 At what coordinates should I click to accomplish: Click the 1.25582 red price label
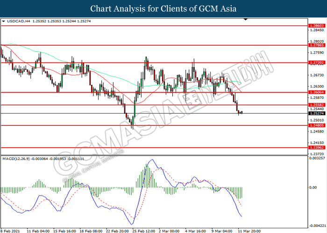[x=317, y=105]
